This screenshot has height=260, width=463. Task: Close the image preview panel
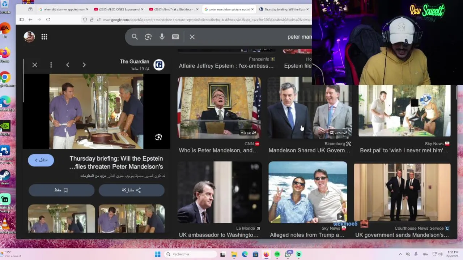pyautogui.click(x=35, y=65)
